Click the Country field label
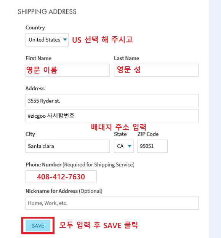This screenshot has width=221, height=238. (x=35, y=28)
